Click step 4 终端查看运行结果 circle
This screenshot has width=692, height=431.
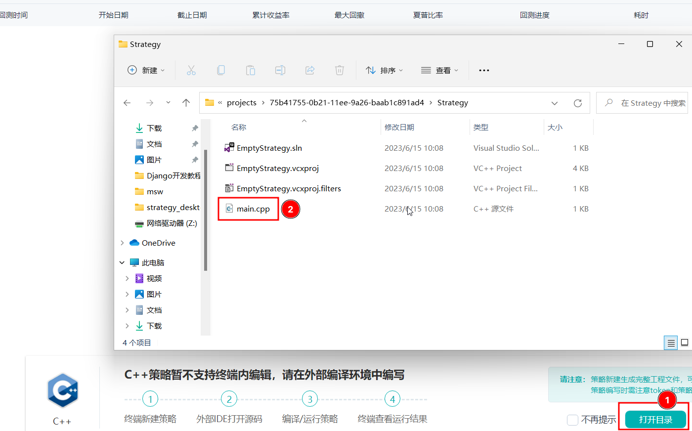pos(392,399)
